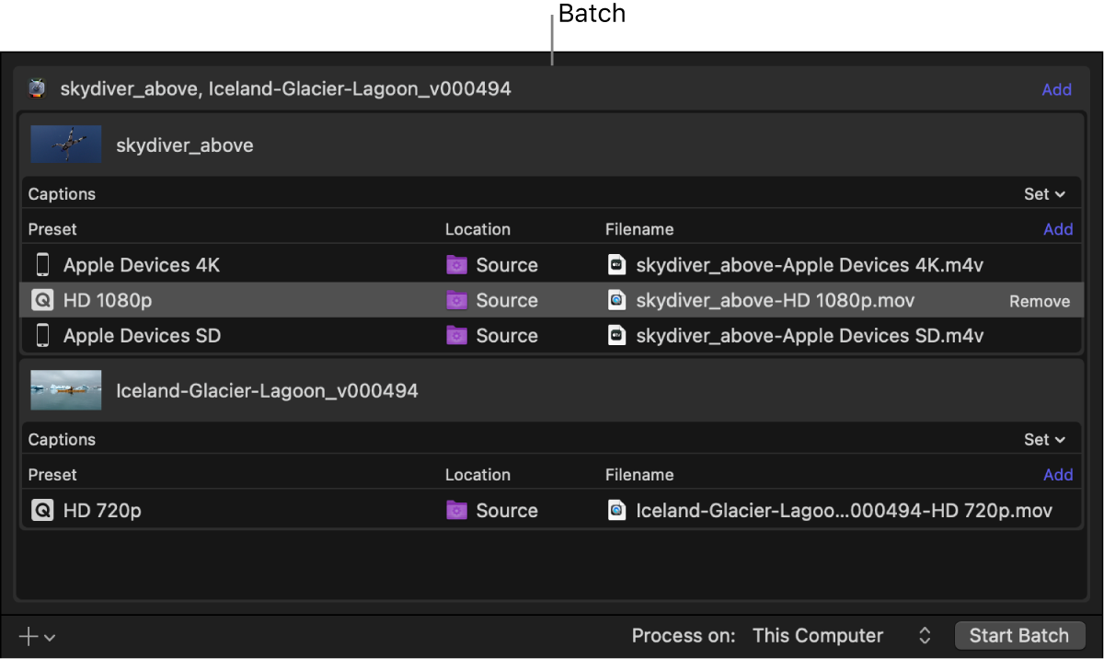This screenshot has height=659, width=1104.
Task: Open the Set captions dropdown for skydiver_above
Action: (1045, 193)
